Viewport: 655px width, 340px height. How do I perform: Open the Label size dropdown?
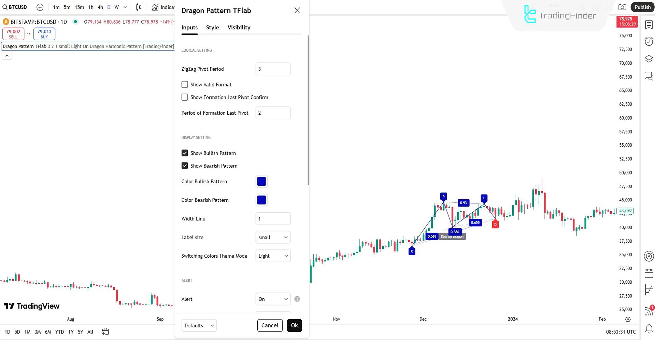click(x=273, y=237)
